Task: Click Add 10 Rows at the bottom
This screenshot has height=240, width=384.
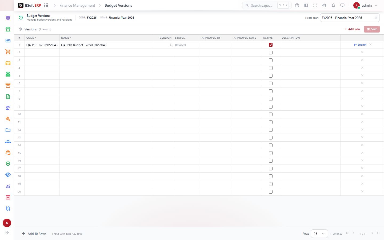Action: pyautogui.click(x=34, y=234)
